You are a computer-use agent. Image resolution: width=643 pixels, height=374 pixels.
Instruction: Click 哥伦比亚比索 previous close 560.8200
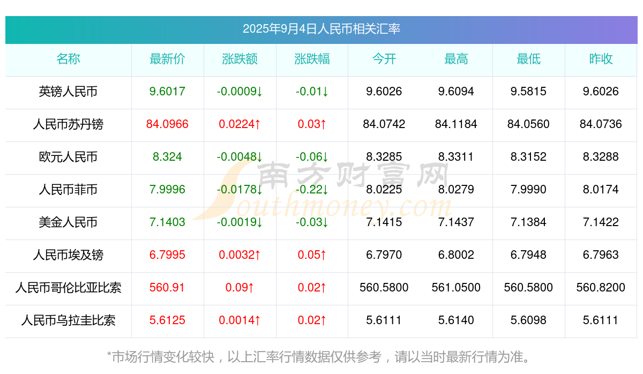tap(601, 288)
